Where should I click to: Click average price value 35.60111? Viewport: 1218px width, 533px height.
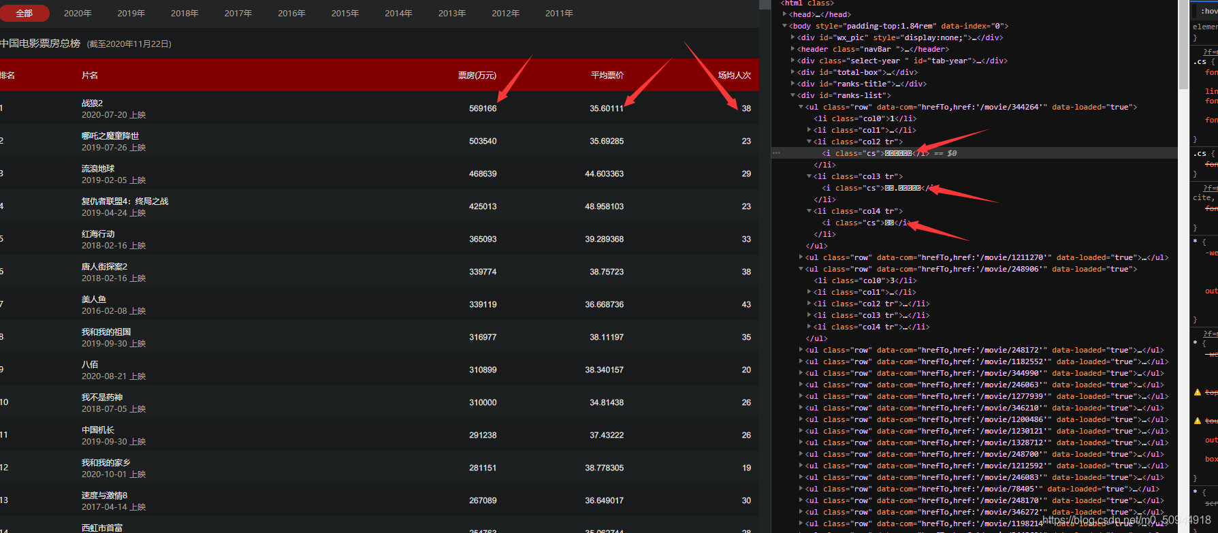(x=607, y=108)
